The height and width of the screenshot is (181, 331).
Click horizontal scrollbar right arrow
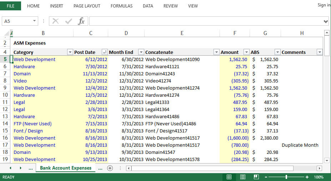[x=319, y=168]
